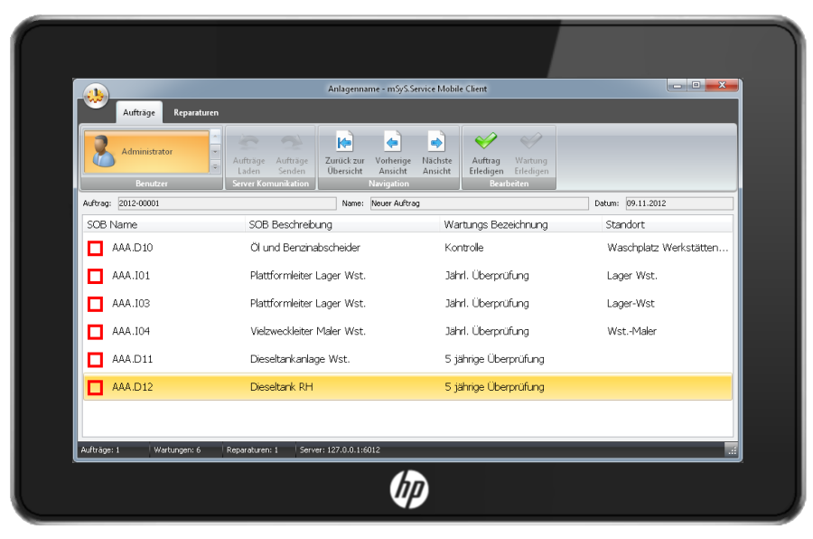
Task: Select the AAA.D11 Dieseltankanlage row
Action: [x=300, y=359]
